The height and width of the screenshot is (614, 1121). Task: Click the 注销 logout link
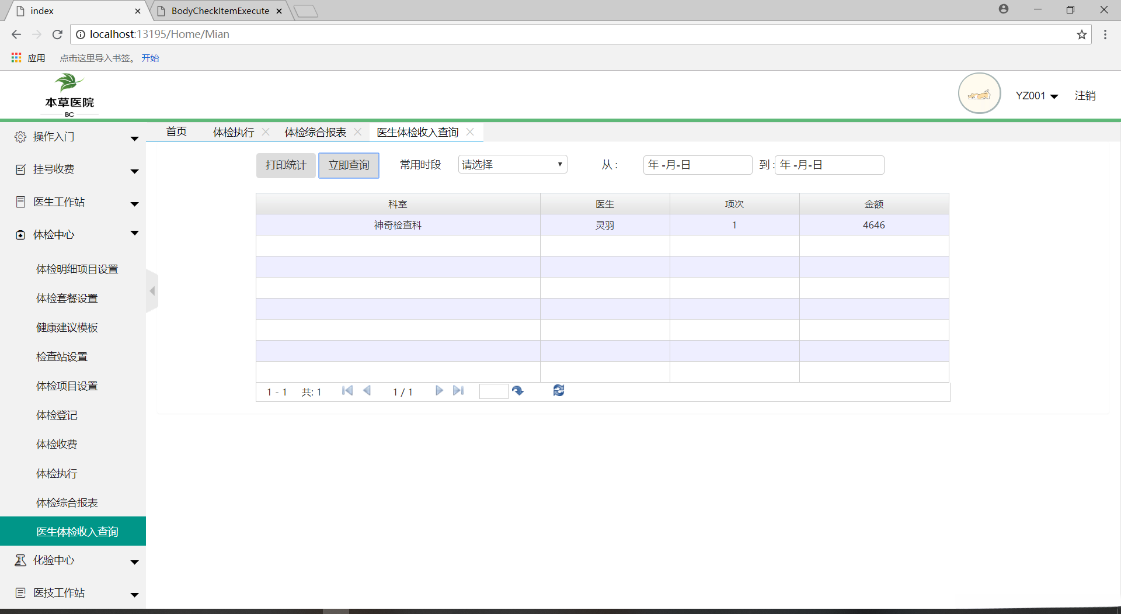pyautogui.click(x=1085, y=96)
